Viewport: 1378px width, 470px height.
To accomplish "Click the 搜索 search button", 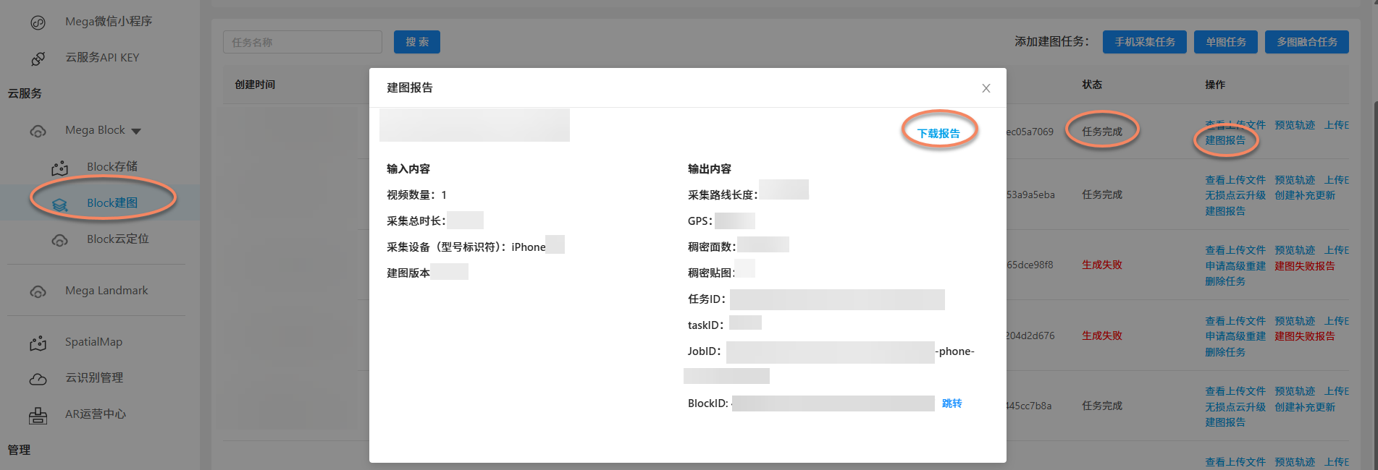I will [x=417, y=42].
